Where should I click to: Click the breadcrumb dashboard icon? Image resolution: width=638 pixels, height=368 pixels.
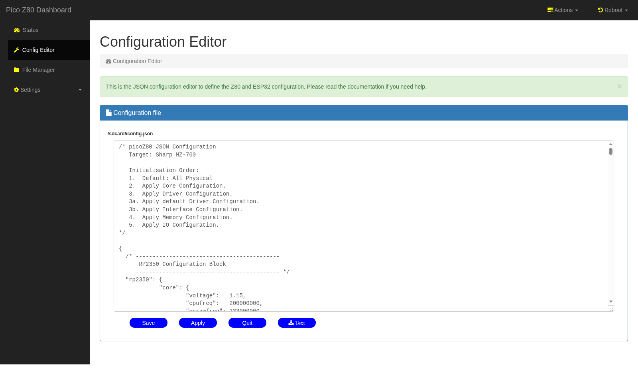(108, 61)
